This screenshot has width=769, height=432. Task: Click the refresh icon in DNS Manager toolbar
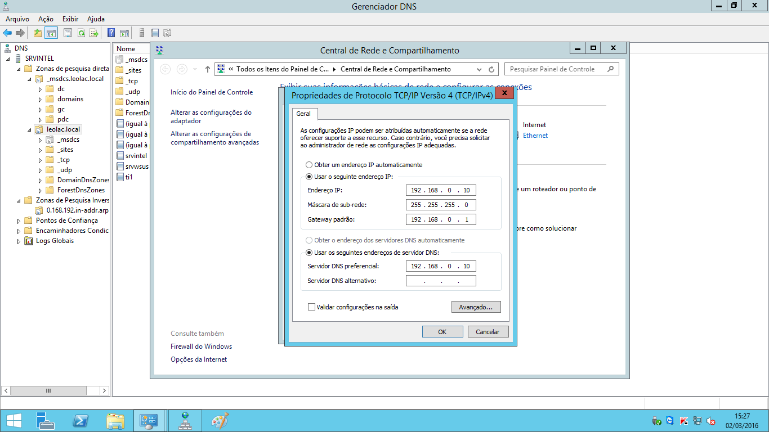[x=81, y=33]
